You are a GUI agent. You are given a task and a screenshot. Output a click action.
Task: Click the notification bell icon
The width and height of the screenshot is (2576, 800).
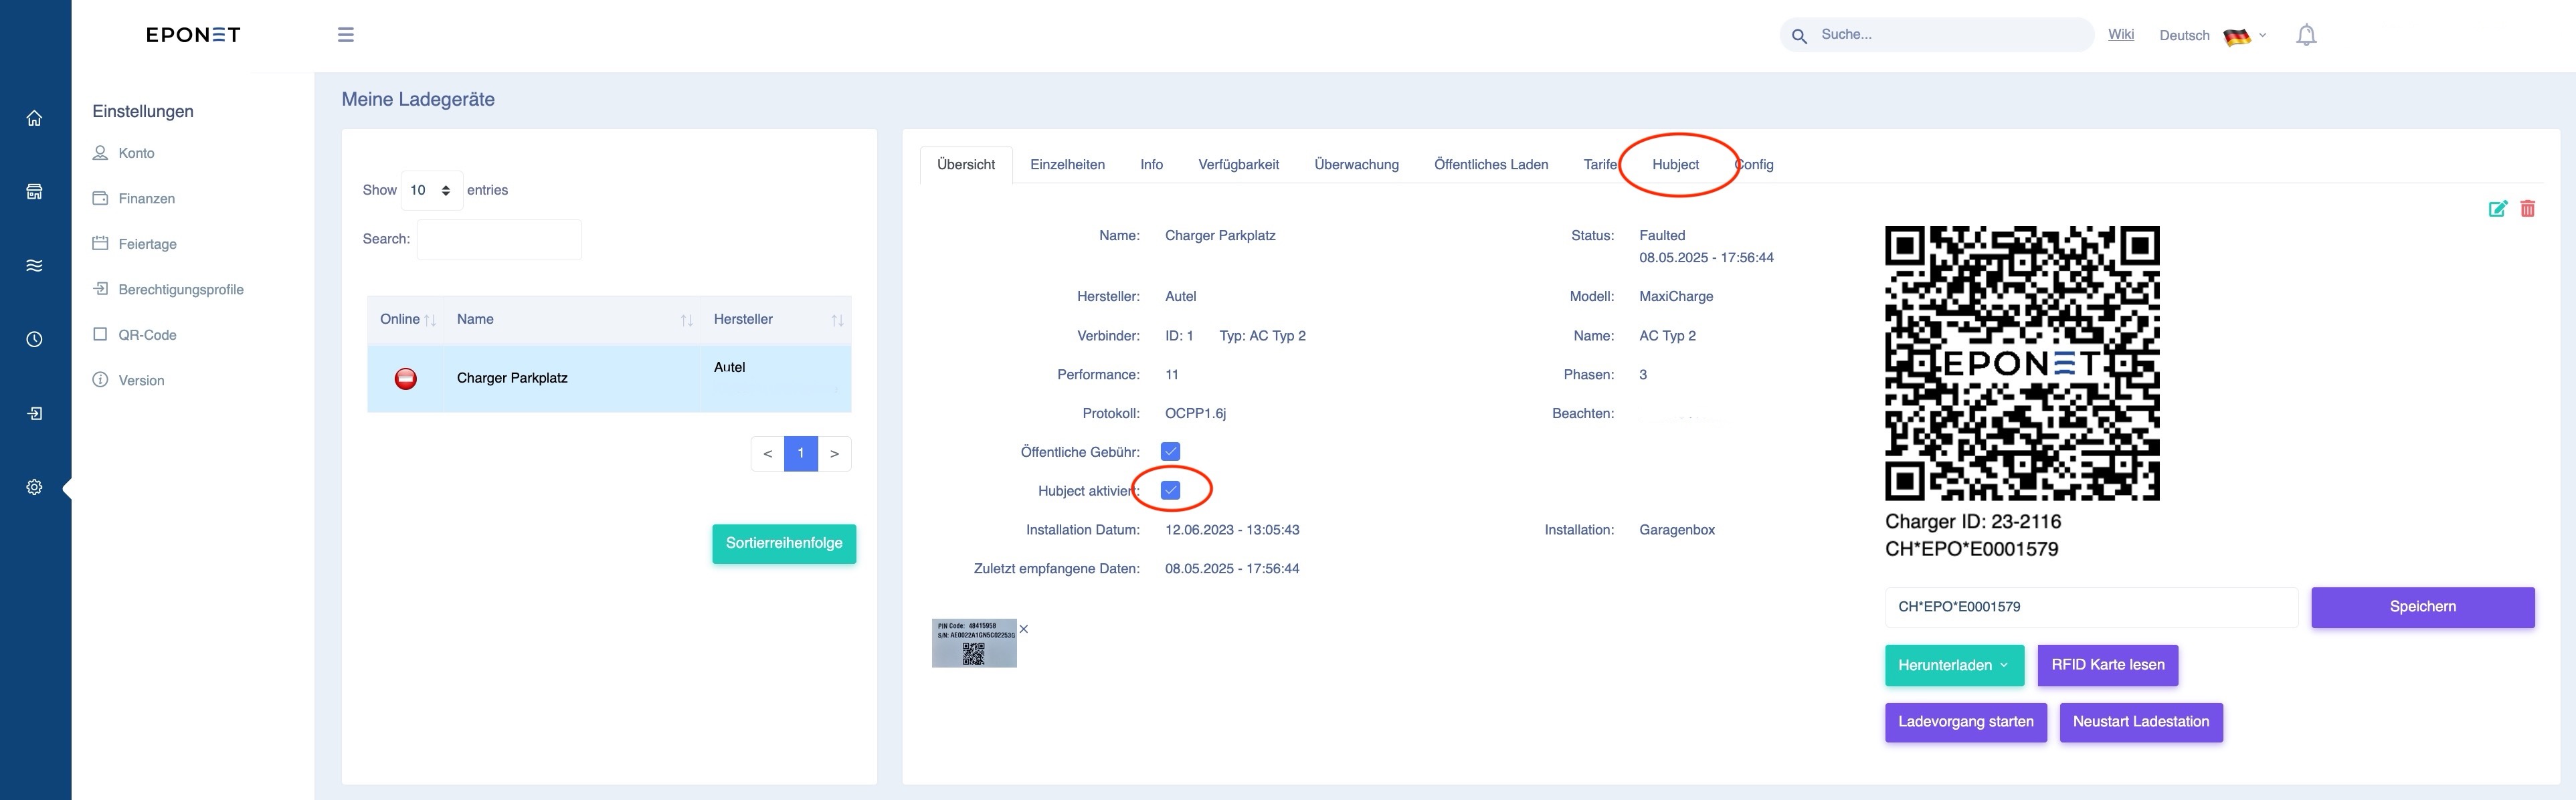pos(2306,35)
